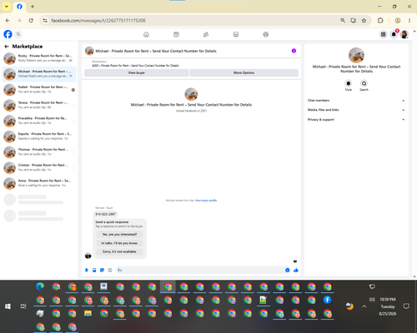The image size is (417, 333).
Task: Click the purple conversation info icon
Action: tap(294, 51)
